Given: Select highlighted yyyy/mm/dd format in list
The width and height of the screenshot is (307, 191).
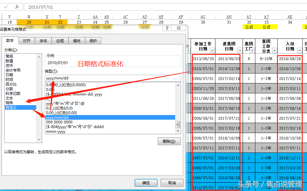Looking at the screenshot, I should click(110, 118).
